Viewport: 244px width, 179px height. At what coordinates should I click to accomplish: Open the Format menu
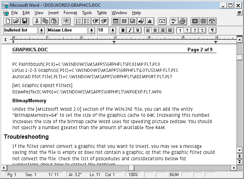pos(70,13)
